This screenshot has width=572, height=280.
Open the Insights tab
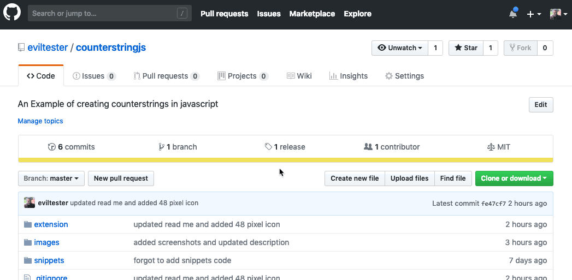349,76
